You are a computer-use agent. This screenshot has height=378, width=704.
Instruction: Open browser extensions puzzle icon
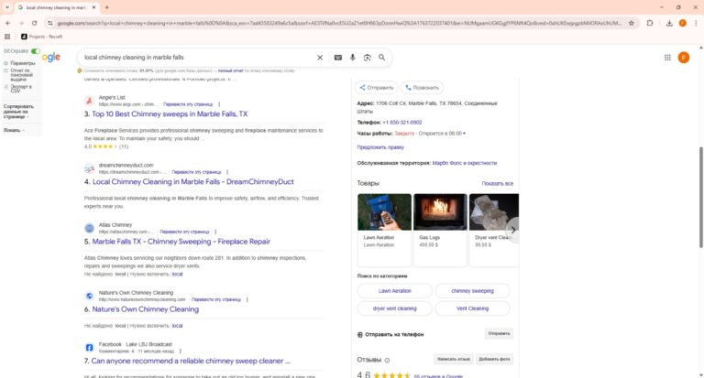coord(649,22)
